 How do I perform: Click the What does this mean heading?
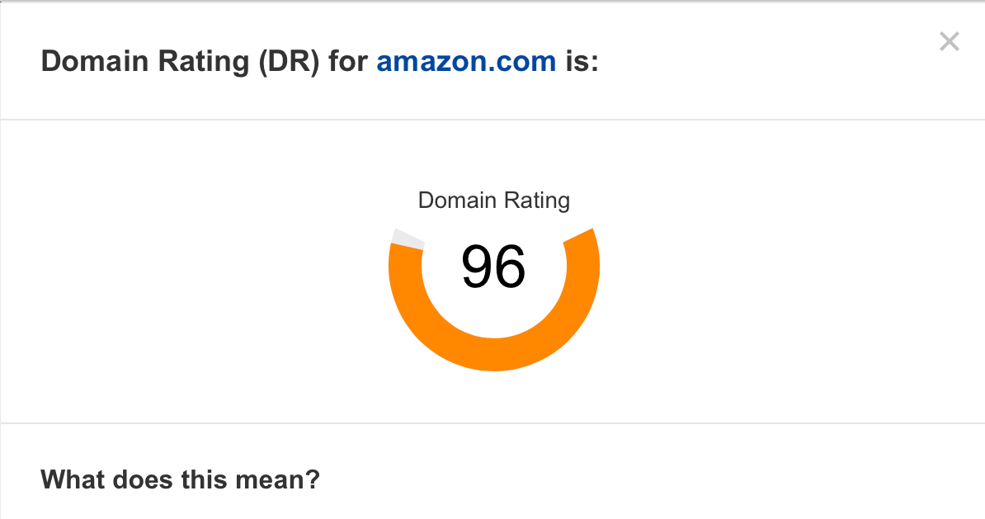click(181, 479)
